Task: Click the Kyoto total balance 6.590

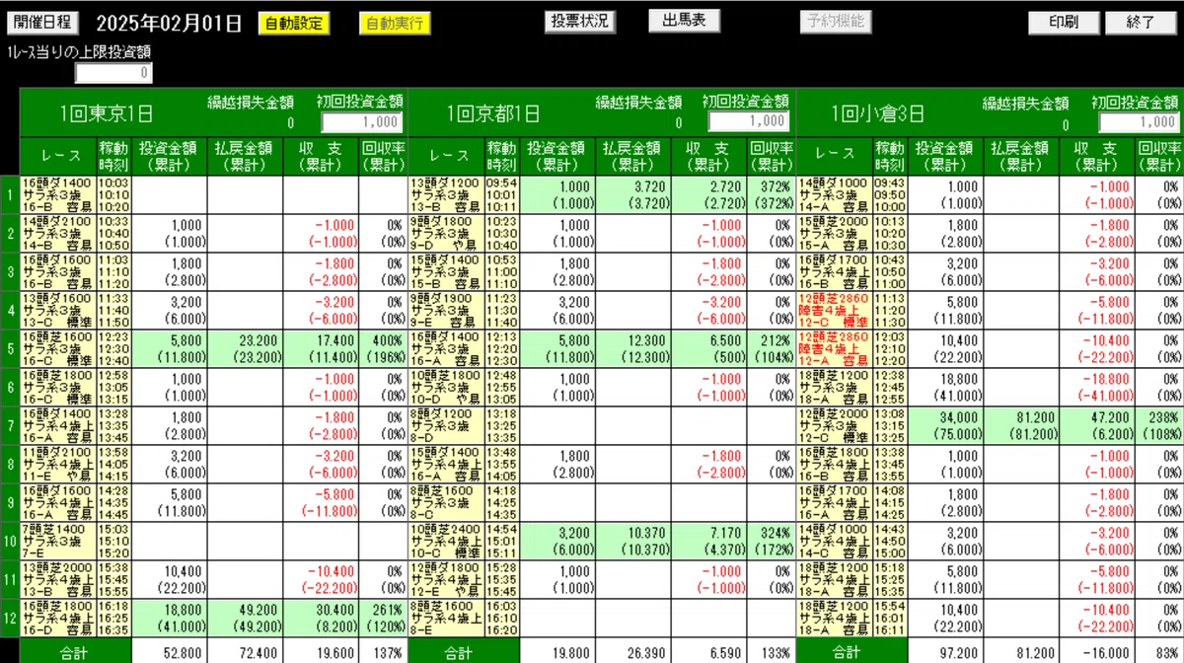Action: [x=709, y=652]
